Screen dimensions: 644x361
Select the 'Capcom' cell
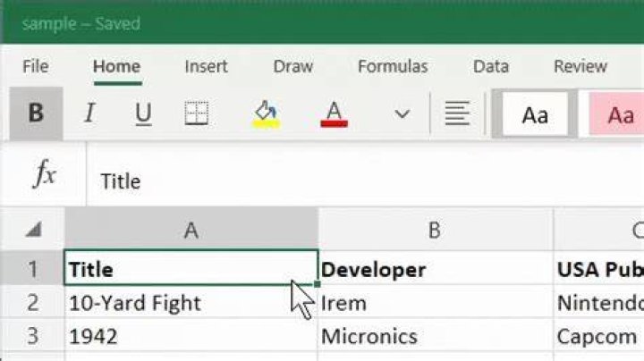tap(598, 335)
